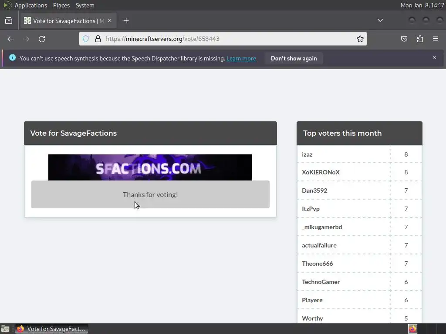The width and height of the screenshot is (446, 334).
Task: Close the Vote for SavageFactions tab
Action: tap(110, 21)
